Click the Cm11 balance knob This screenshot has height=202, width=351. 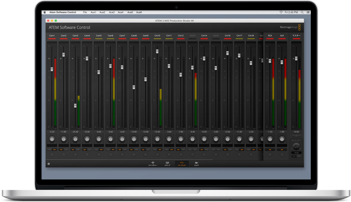(169, 139)
